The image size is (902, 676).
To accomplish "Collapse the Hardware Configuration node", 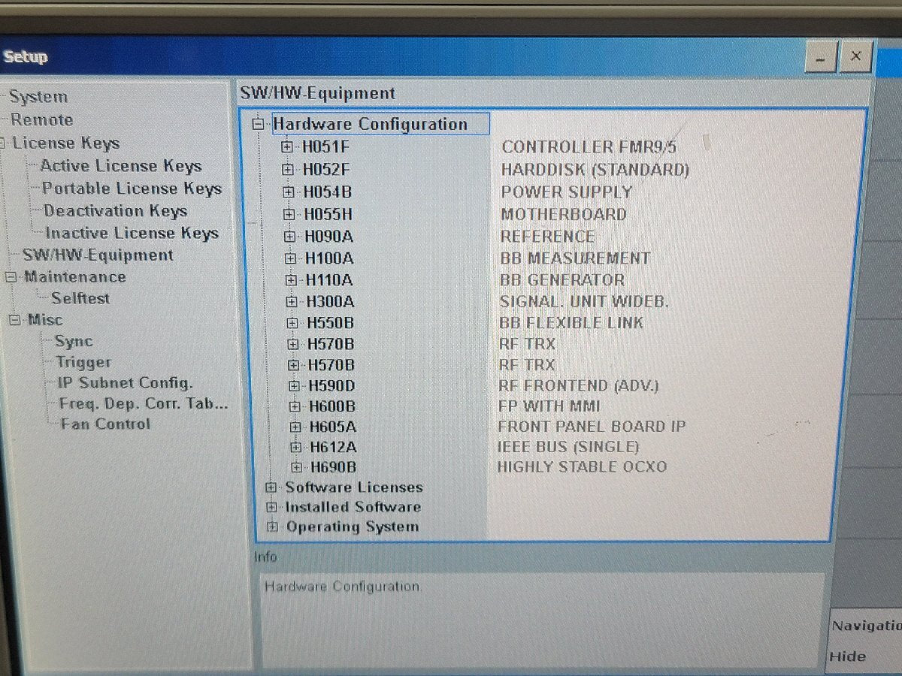I will tap(259, 125).
